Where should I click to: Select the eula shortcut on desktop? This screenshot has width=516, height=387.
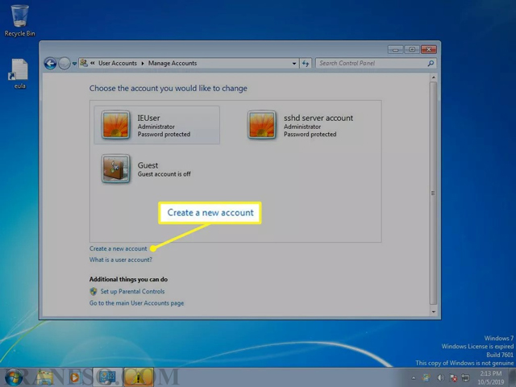point(19,73)
